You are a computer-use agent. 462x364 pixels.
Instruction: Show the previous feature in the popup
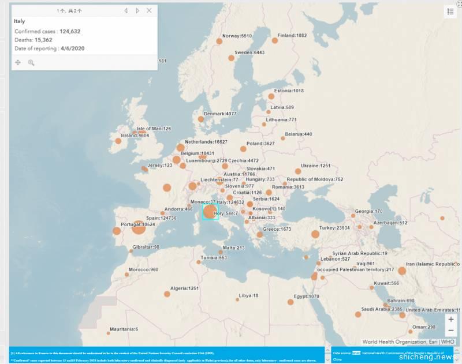[x=126, y=10]
